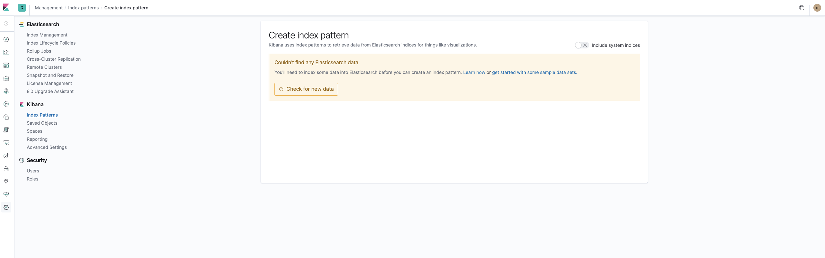Open Visualize chart icon in side nav
The width and height of the screenshot is (825, 258).
tap(6, 52)
